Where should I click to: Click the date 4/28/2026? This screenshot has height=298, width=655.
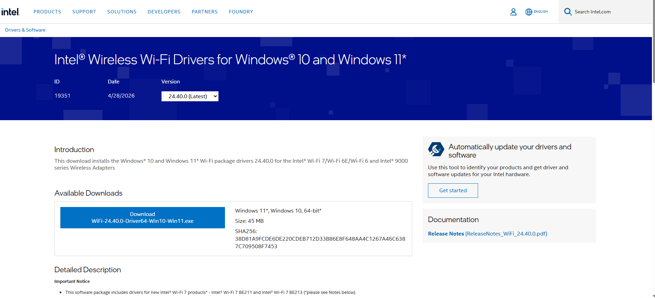pos(121,96)
